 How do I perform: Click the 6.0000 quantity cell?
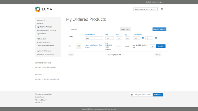coord(127,46)
